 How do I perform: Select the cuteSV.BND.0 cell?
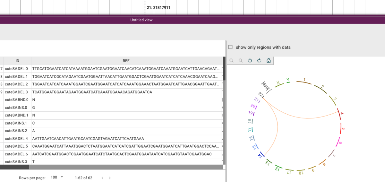click(17, 100)
